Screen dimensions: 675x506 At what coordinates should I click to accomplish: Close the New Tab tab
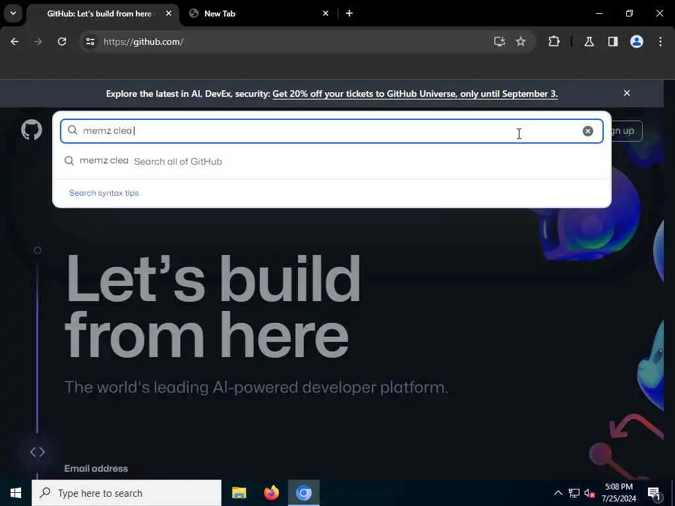[326, 13]
